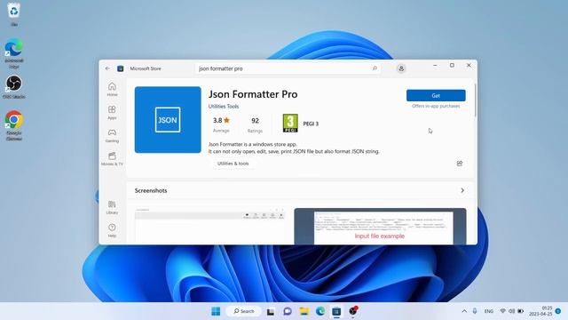The height and width of the screenshot is (320, 568).
Task: Click the microphone tray icon
Action: (x=475, y=311)
